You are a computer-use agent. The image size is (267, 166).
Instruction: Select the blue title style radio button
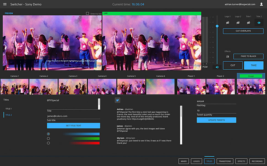(x=48, y=134)
